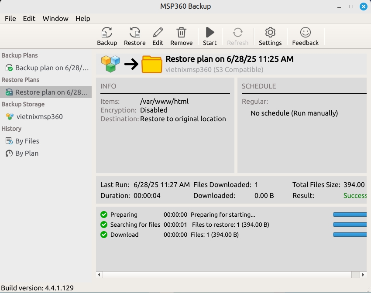Click the Preparing progress bar
The width and height of the screenshot is (371, 293).
click(350, 215)
